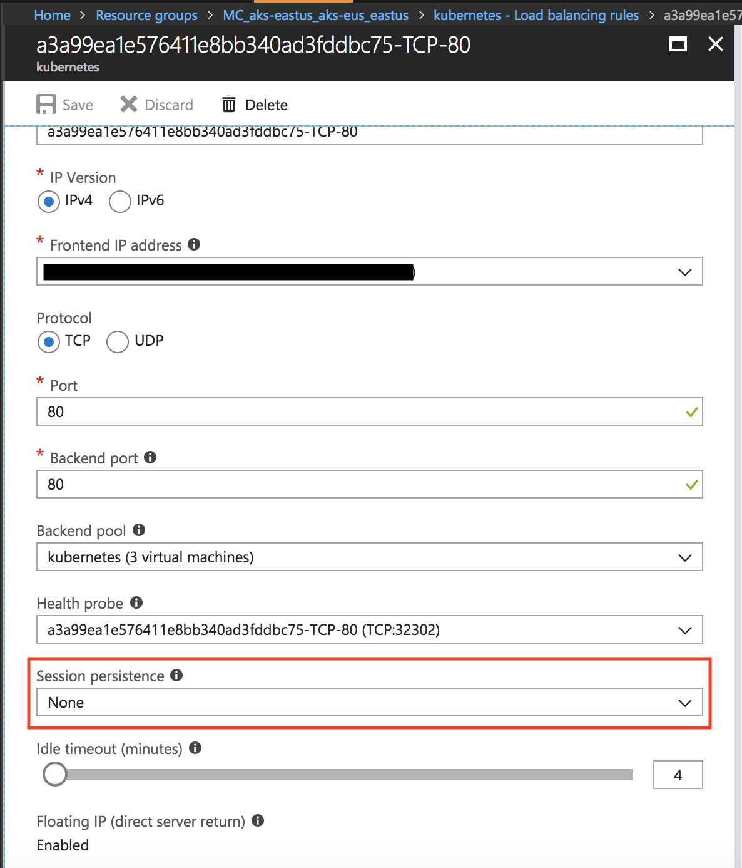The image size is (742, 868).
Task: Open the Backend pool info tooltip
Action: pyautogui.click(x=139, y=530)
